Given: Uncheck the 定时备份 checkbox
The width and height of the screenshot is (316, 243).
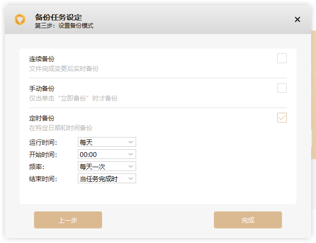Looking at the screenshot, I should point(282,118).
